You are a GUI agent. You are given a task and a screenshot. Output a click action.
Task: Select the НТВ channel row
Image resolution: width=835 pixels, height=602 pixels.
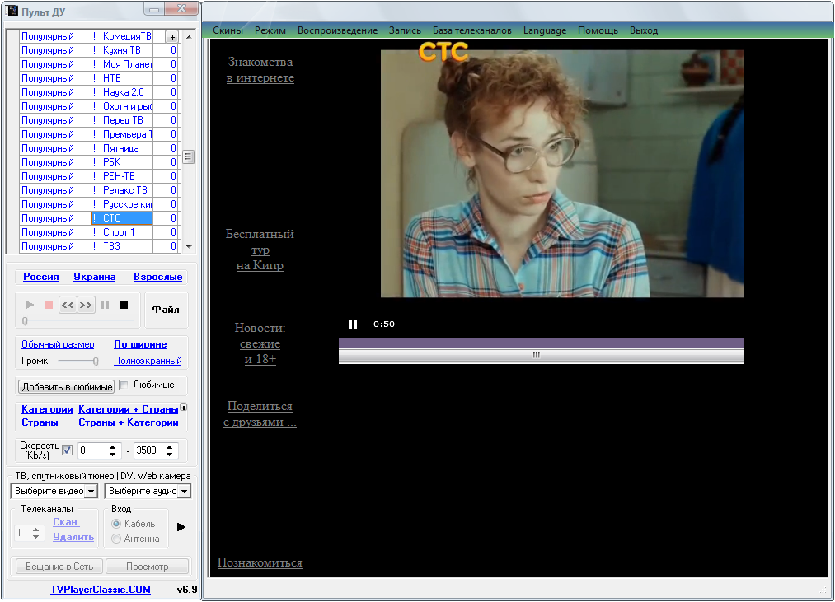tap(99, 78)
